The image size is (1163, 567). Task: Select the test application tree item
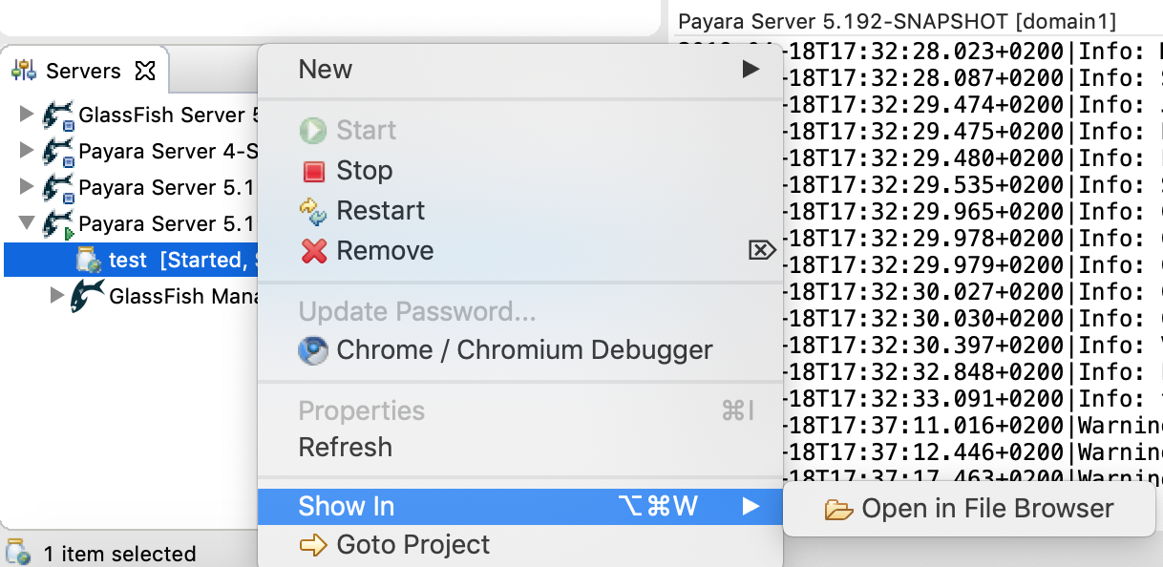(x=128, y=261)
